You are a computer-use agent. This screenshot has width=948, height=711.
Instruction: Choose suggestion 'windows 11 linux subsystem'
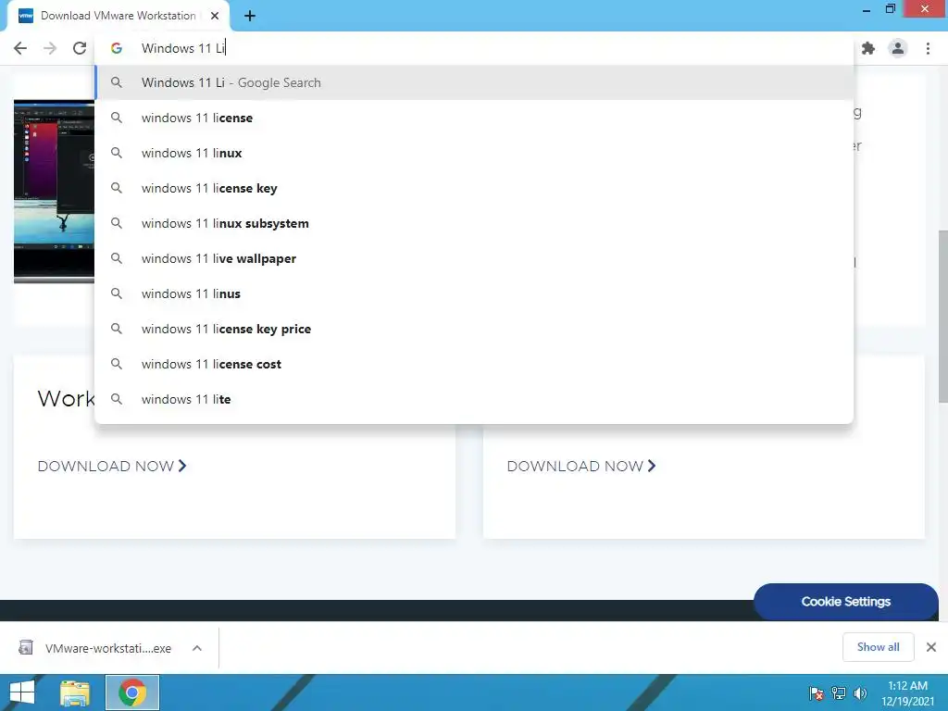475,223
